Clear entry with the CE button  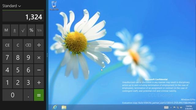(x=7, y=45)
